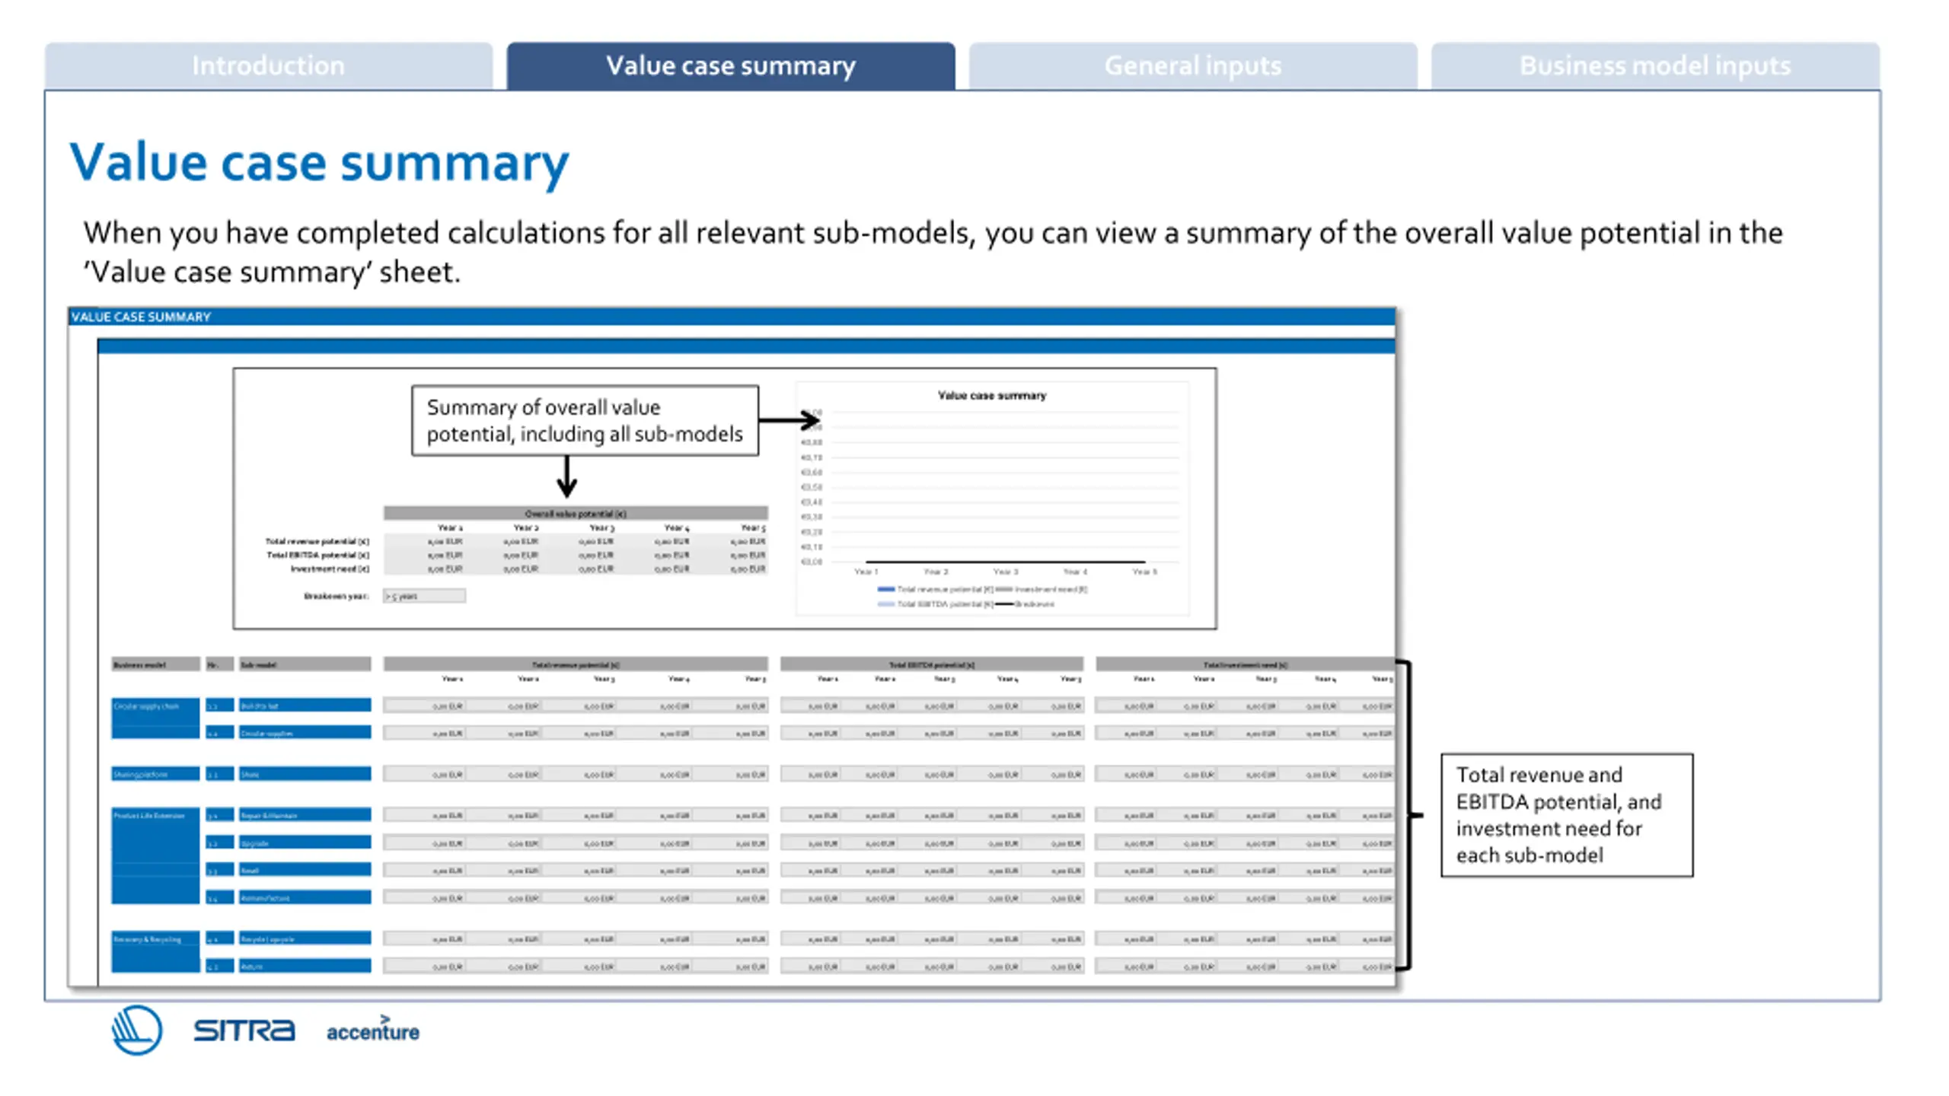Select the Sharing platform business model cell
1949x1096 pixels.
[x=155, y=774]
